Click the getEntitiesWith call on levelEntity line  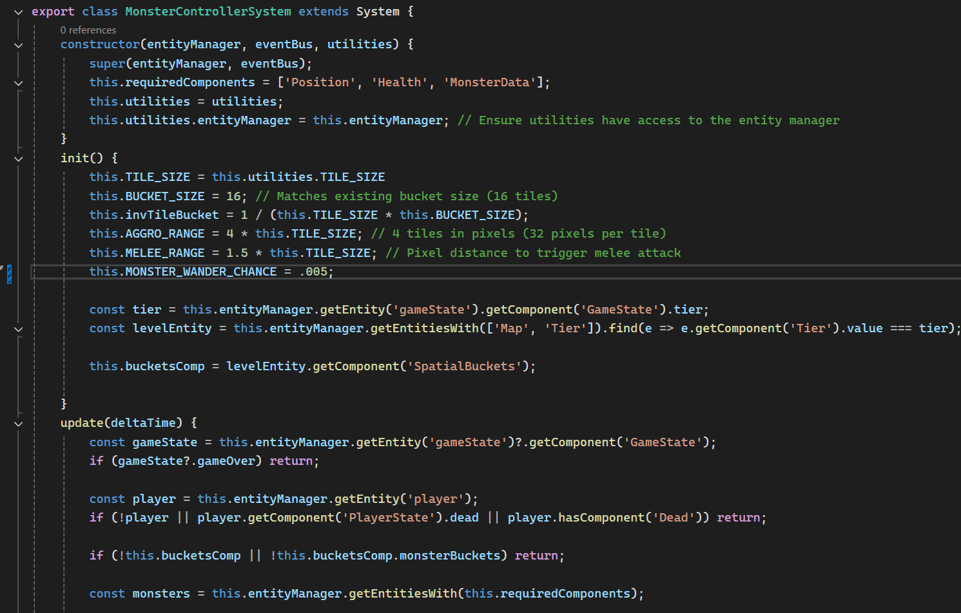click(425, 328)
